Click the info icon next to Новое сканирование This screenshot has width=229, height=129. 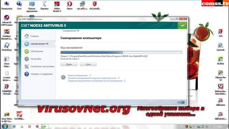(90, 75)
